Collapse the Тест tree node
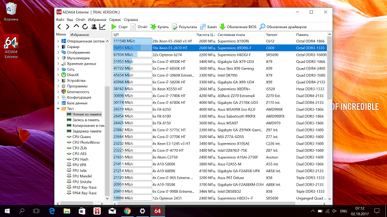 point(58,109)
